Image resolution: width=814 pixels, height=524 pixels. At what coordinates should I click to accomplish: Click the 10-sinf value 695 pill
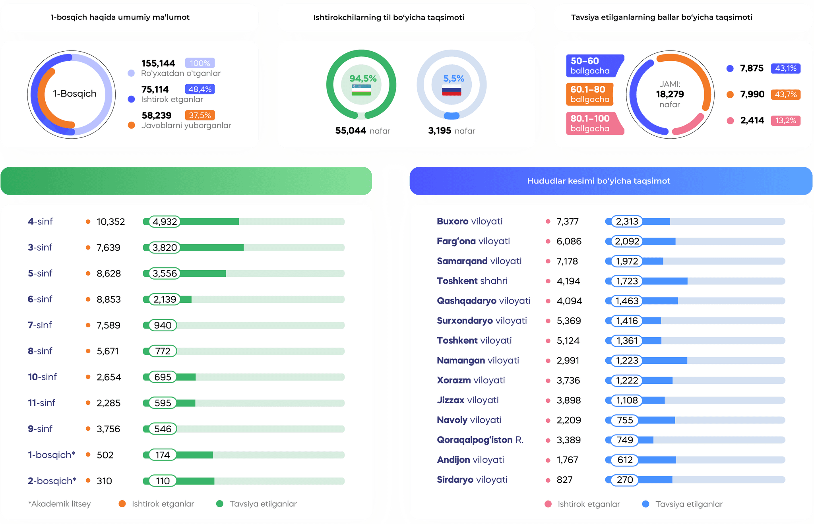point(163,377)
